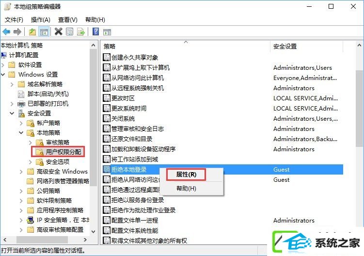Viewport: 364px width, 256px height.
Task: Toggle the show/hide console tree icon
Action: tap(44, 32)
